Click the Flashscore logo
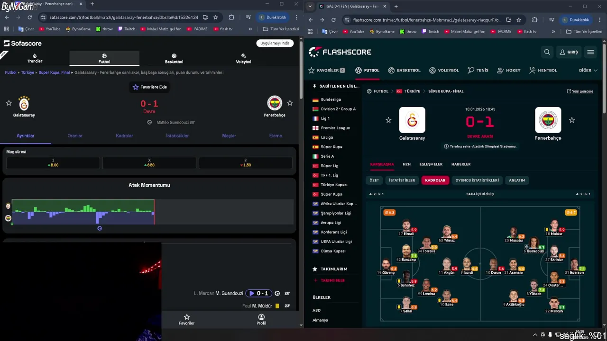 tap(340, 52)
